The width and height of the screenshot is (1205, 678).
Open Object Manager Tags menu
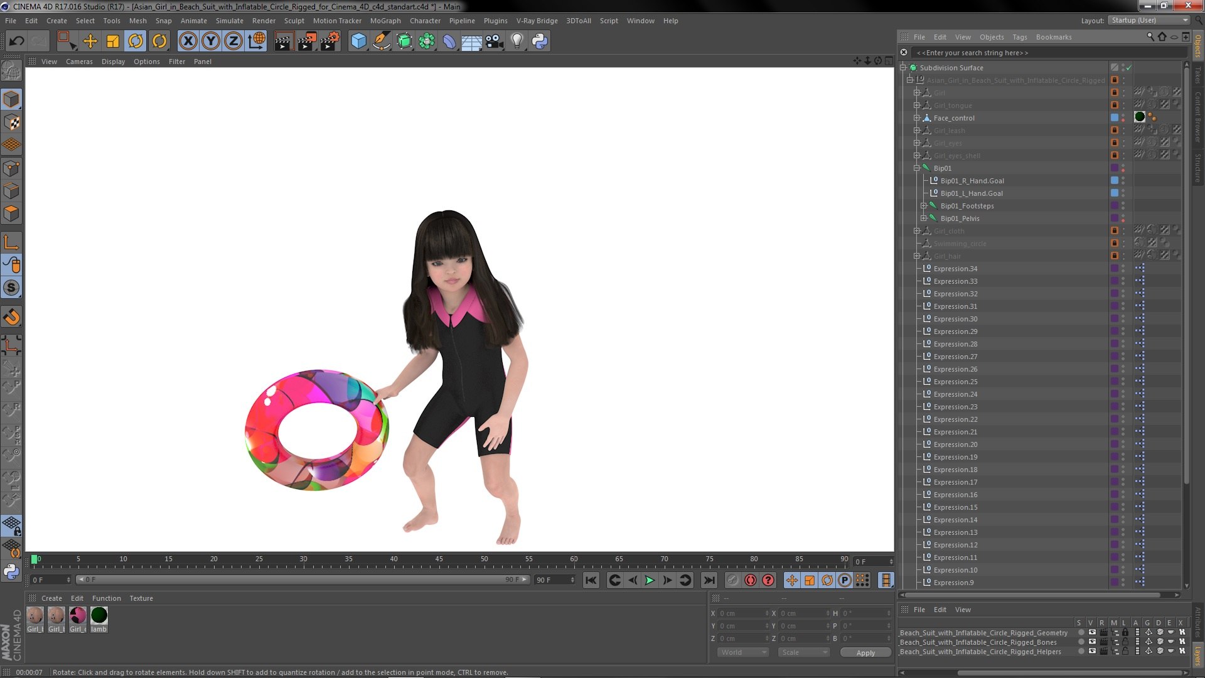coord(1020,37)
